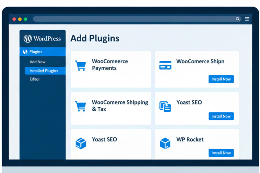
Task: Go to Installed Plugins
Action: pos(44,71)
